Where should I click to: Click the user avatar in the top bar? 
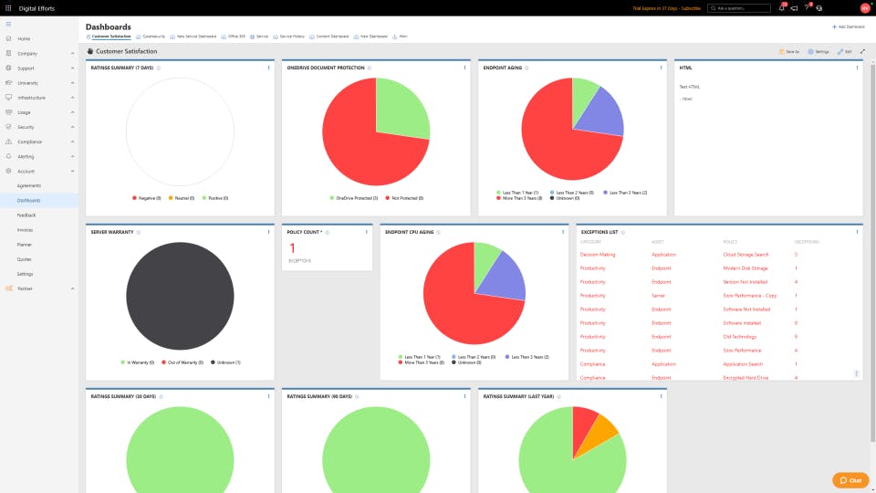click(865, 8)
